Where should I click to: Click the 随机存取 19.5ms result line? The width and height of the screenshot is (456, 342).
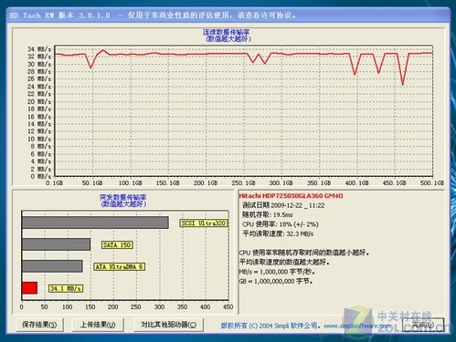click(268, 214)
